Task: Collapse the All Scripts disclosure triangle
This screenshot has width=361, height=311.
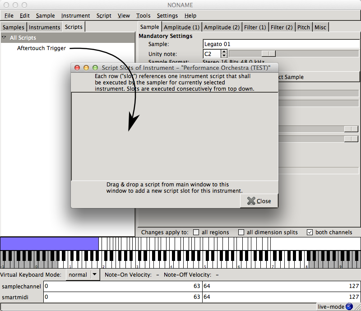Action: pos(5,38)
